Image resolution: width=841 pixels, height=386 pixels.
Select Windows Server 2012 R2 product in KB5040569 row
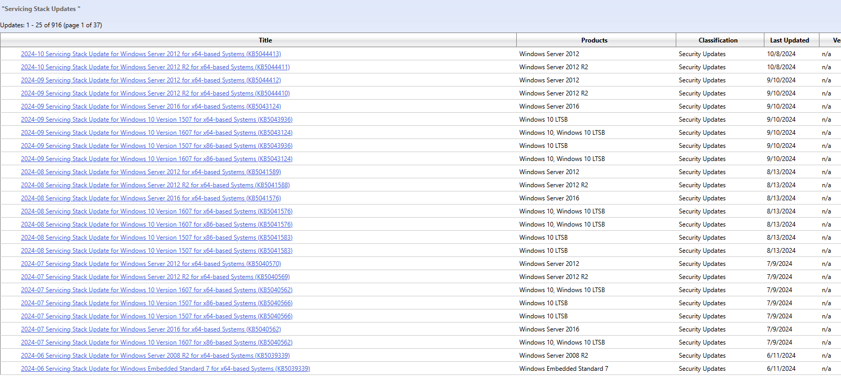coord(553,277)
